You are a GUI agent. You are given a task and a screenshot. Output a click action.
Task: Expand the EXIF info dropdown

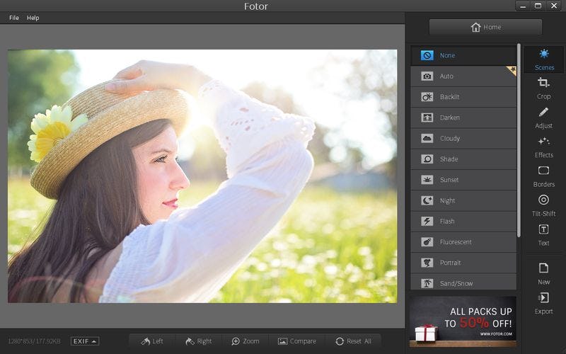tap(85, 341)
